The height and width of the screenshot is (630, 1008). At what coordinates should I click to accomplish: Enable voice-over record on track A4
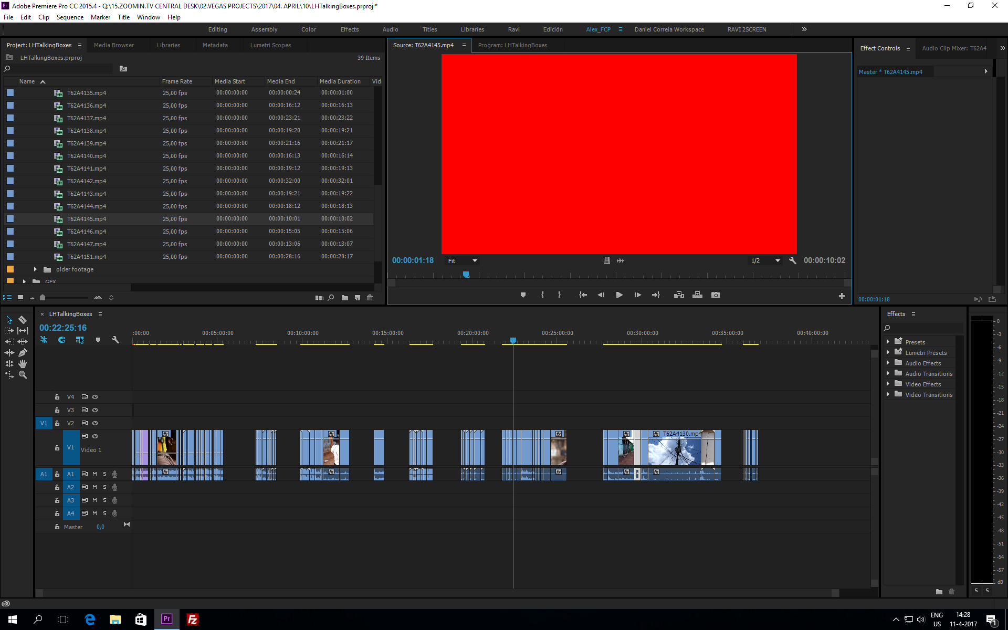tap(114, 513)
